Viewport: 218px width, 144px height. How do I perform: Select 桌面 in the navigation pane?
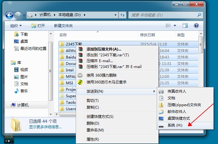21,41
